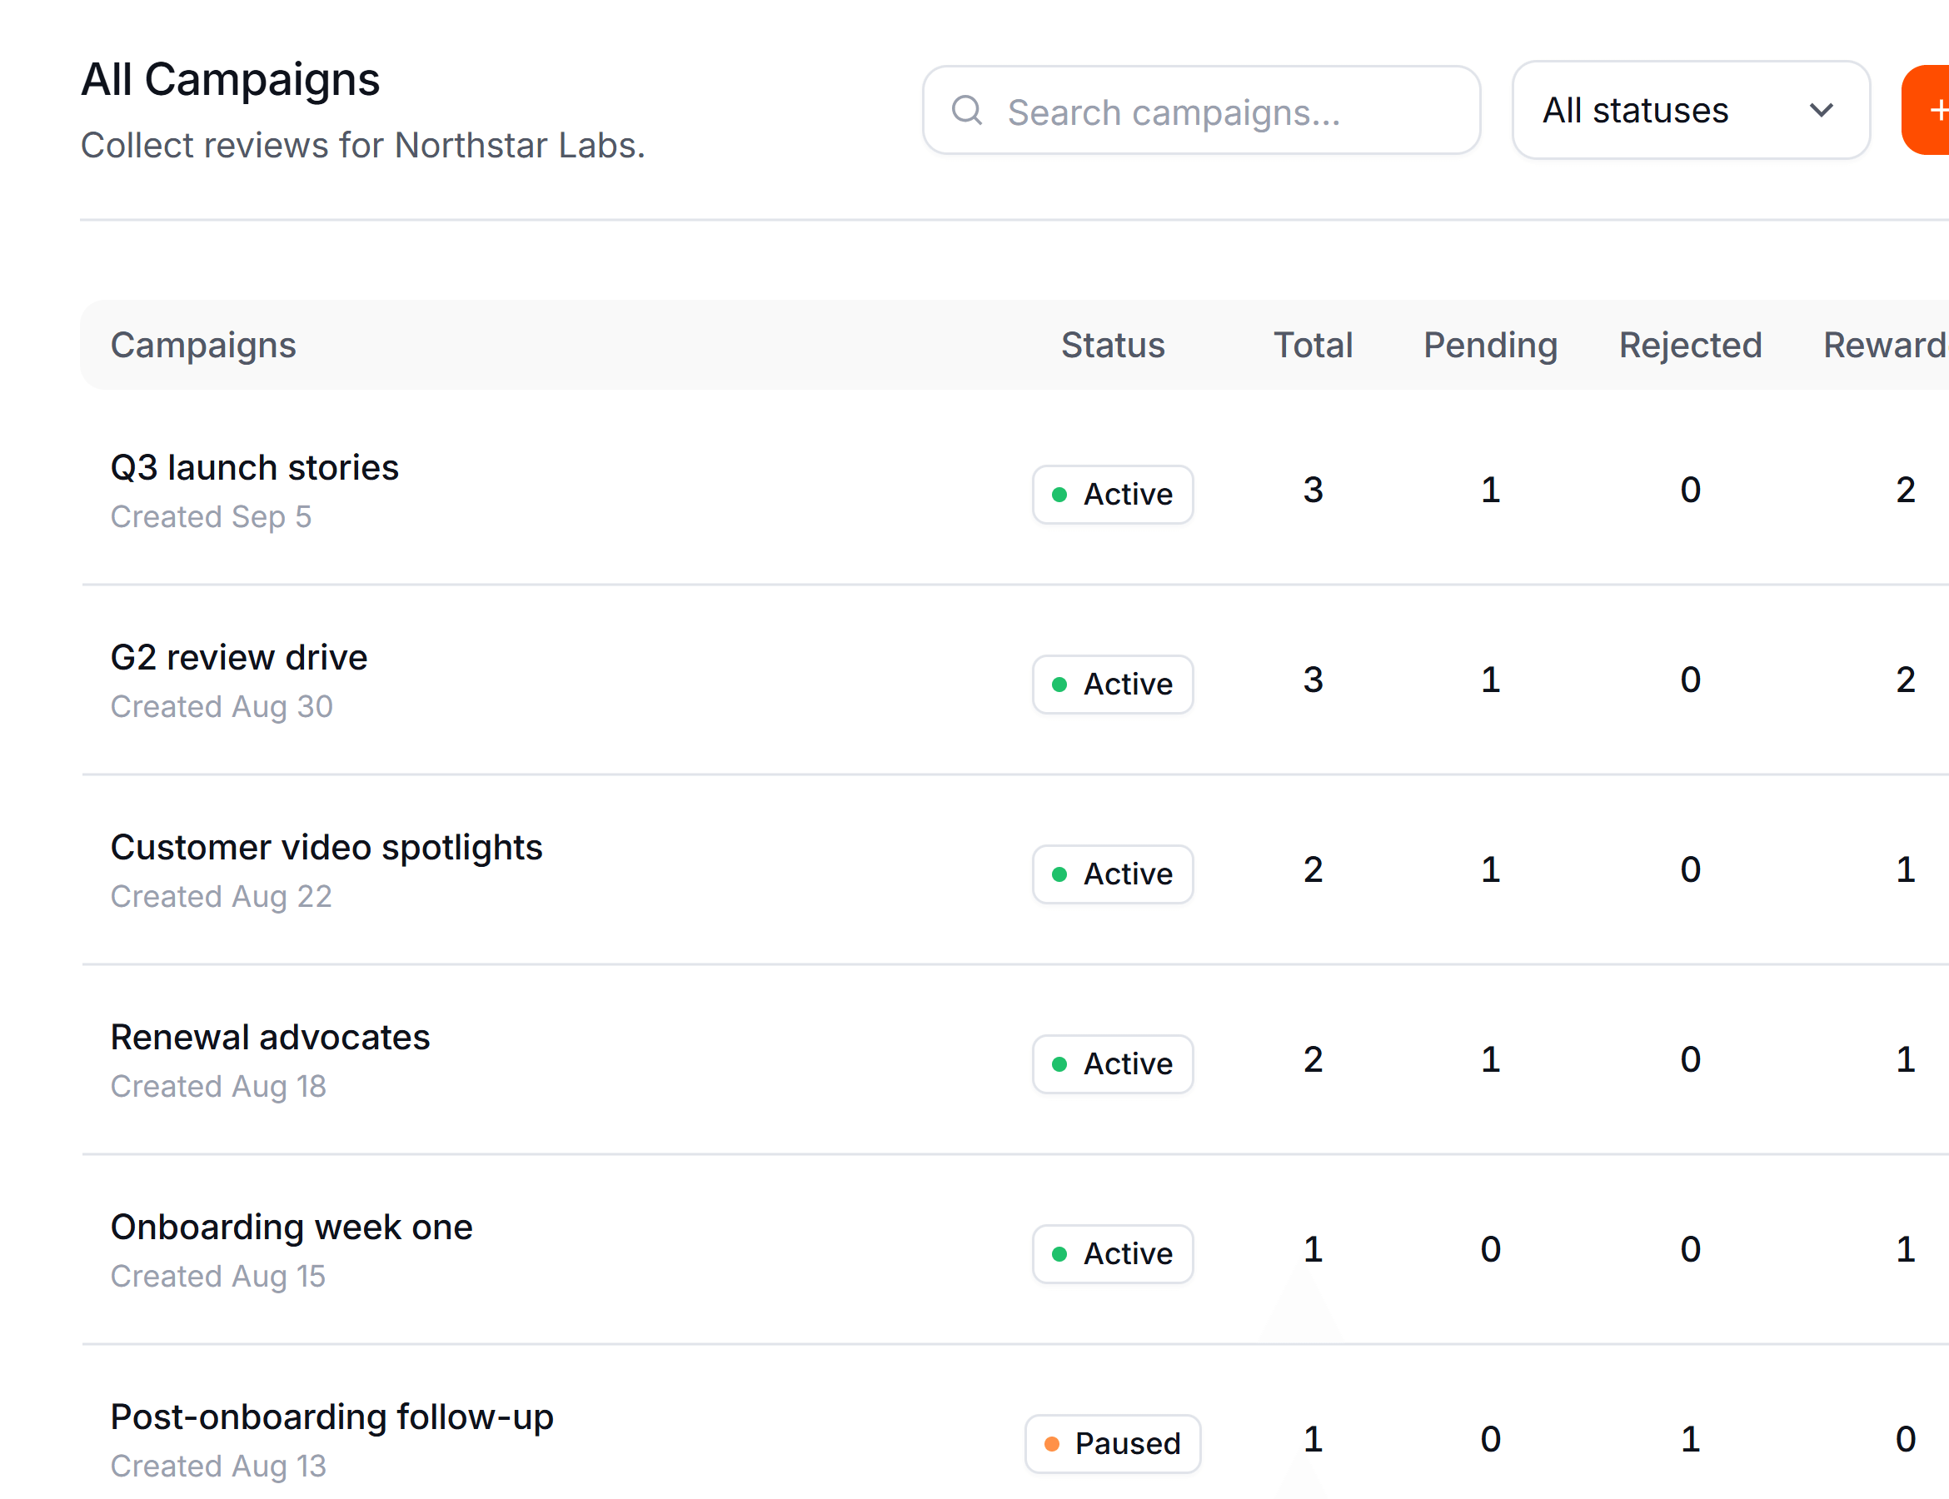
Task: Sort by the Campaigns column header
Action: click(202, 346)
